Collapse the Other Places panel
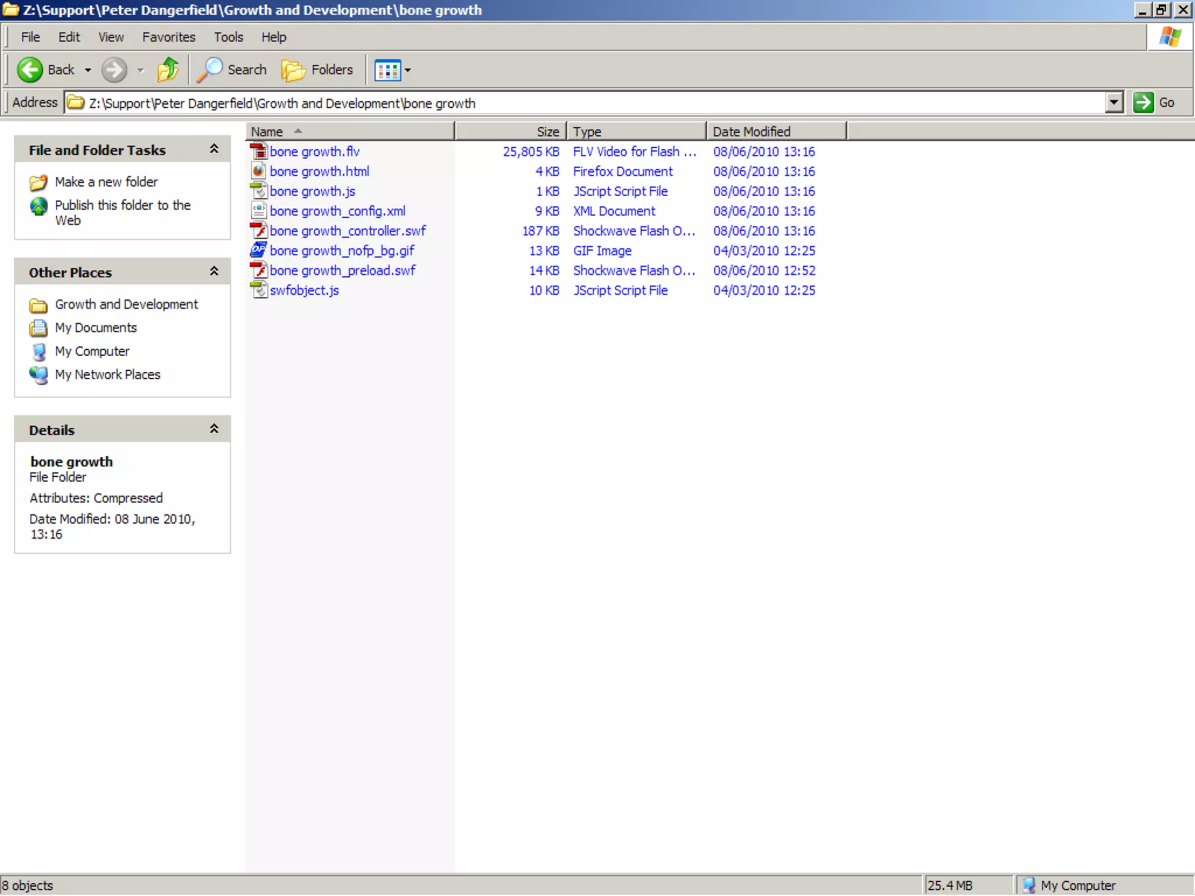Screen dimensions: 1195x896 coord(214,272)
